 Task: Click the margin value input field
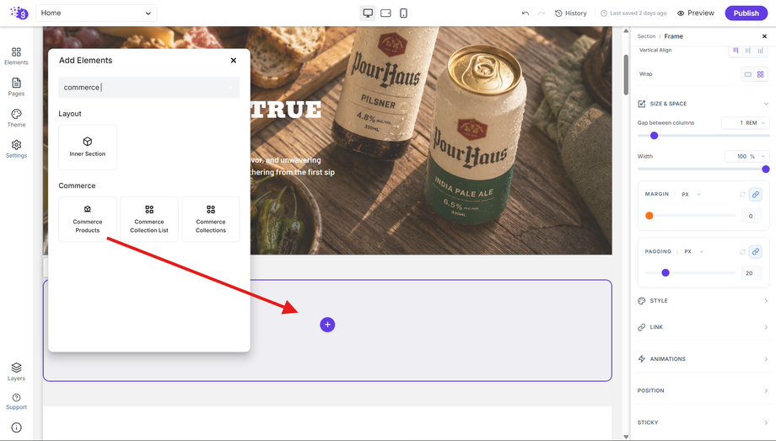coord(751,216)
